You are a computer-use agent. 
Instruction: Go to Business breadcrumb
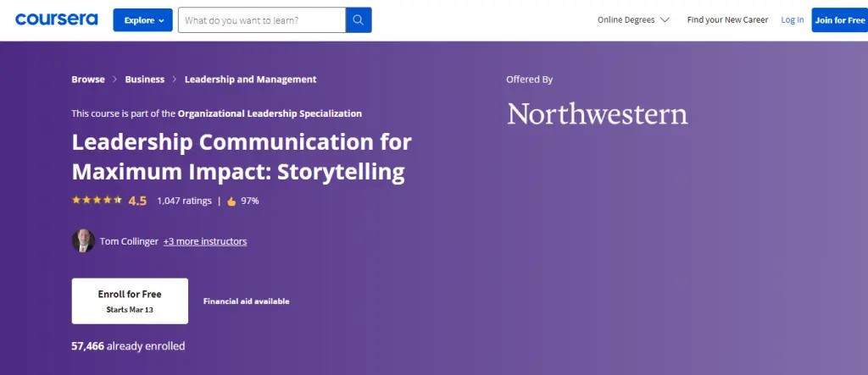point(144,79)
